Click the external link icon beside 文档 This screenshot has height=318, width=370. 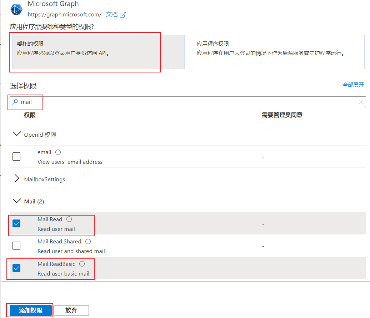tap(123, 15)
